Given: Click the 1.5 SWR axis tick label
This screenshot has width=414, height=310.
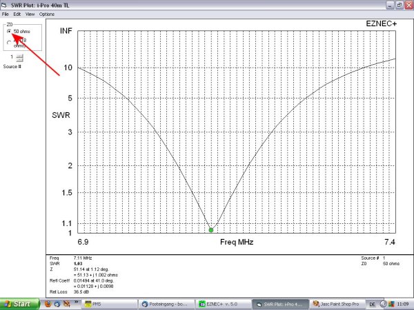Looking at the screenshot, I should tap(67, 193).
